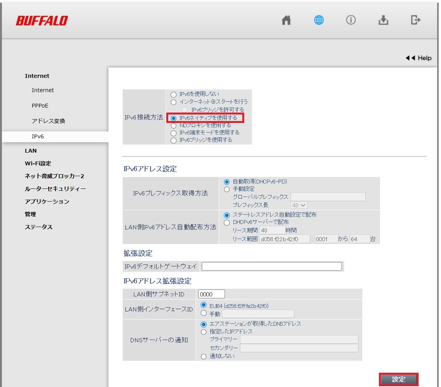The width and height of the screenshot is (441, 387).
Task: Select 'インターネット@スタートを行う' radio option
Action: click(174, 102)
